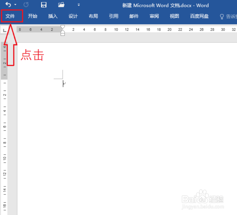Click the Undo arrow icon
The width and height of the screenshot is (237, 215).
pos(8,5)
